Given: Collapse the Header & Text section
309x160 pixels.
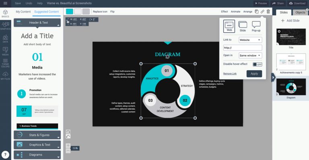Looking at the screenshot, I should pyautogui.click(x=37, y=23).
